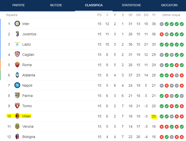Click the Parma crest icon
The width and height of the screenshot is (186, 141).
[17, 96]
